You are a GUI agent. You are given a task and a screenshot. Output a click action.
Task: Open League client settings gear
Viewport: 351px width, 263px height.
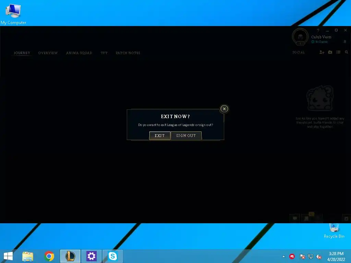click(x=336, y=30)
